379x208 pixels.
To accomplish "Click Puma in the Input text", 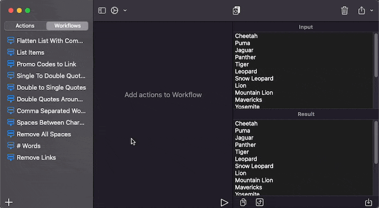I will pos(243,43).
